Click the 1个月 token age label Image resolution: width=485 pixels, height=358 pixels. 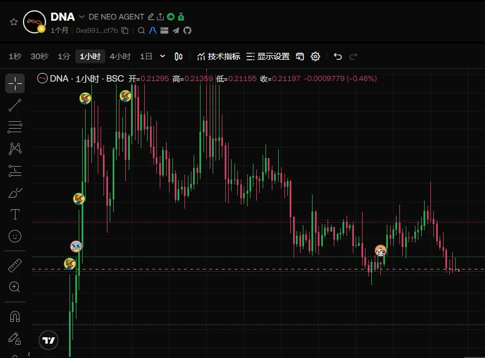[x=59, y=30]
